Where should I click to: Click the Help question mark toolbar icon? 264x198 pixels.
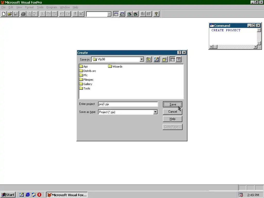click(x=156, y=14)
